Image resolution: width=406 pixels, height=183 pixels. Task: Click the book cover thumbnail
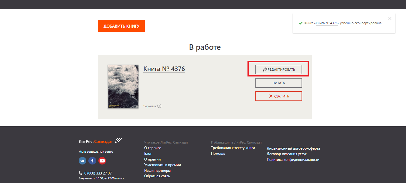click(123, 86)
